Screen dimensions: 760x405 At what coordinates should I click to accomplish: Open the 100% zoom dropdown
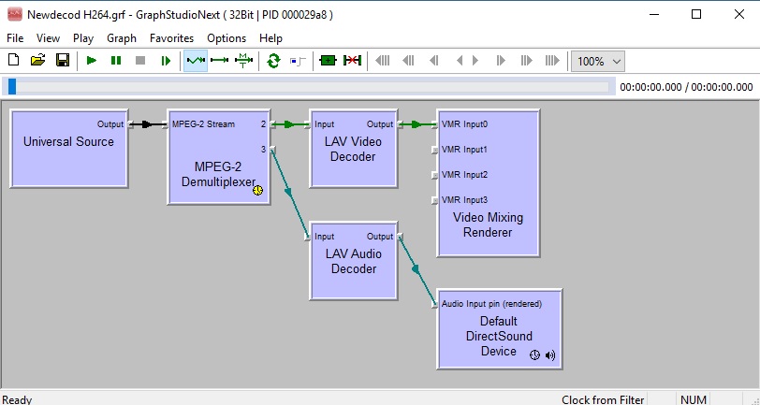(x=598, y=61)
